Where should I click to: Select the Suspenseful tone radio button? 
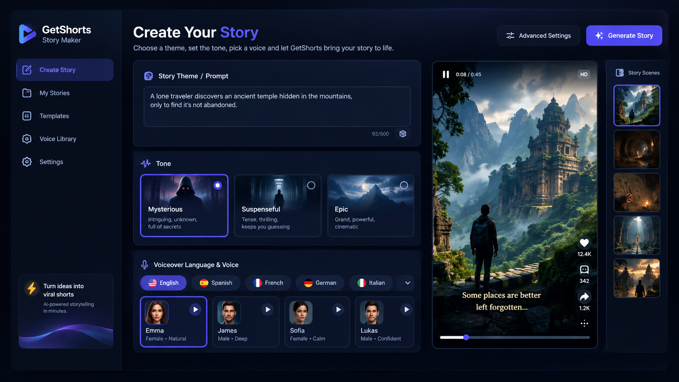click(x=311, y=185)
